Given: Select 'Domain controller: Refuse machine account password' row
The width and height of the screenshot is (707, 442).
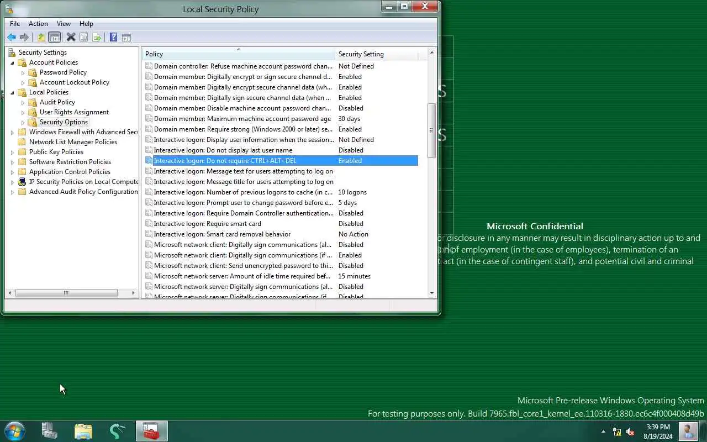Looking at the screenshot, I should coord(281,66).
